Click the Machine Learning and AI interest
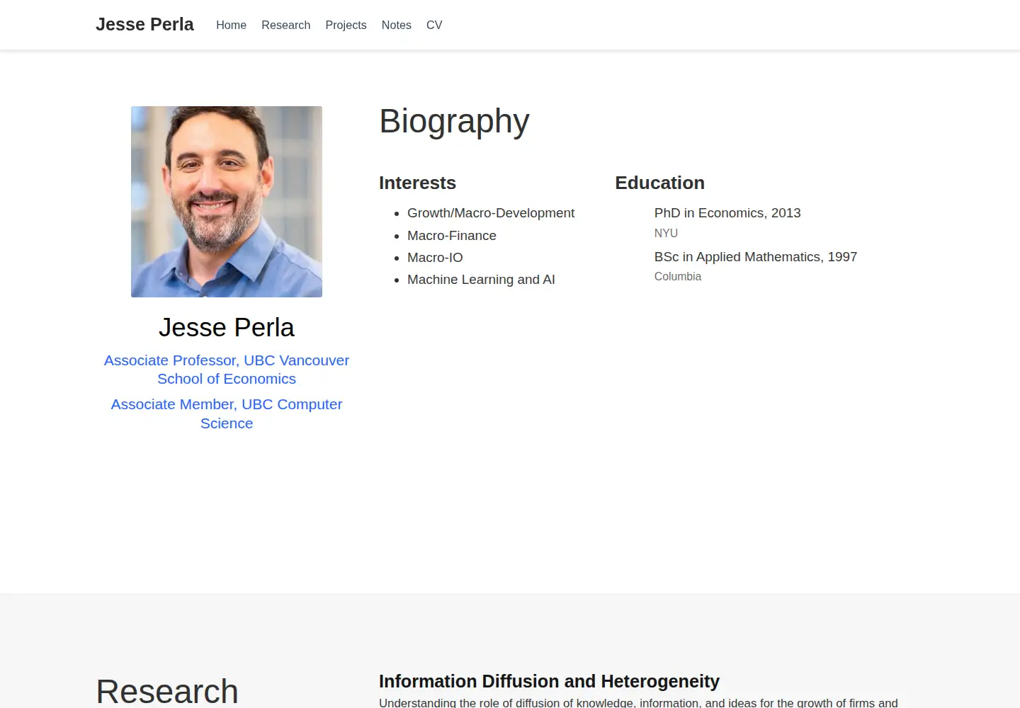Image resolution: width=1020 pixels, height=708 pixels. click(481, 280)
